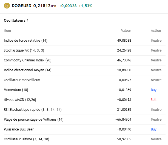Expand the Oscillateurs section chevron
The width and height of the screenshot is (168, 145).
click(28, 21)
